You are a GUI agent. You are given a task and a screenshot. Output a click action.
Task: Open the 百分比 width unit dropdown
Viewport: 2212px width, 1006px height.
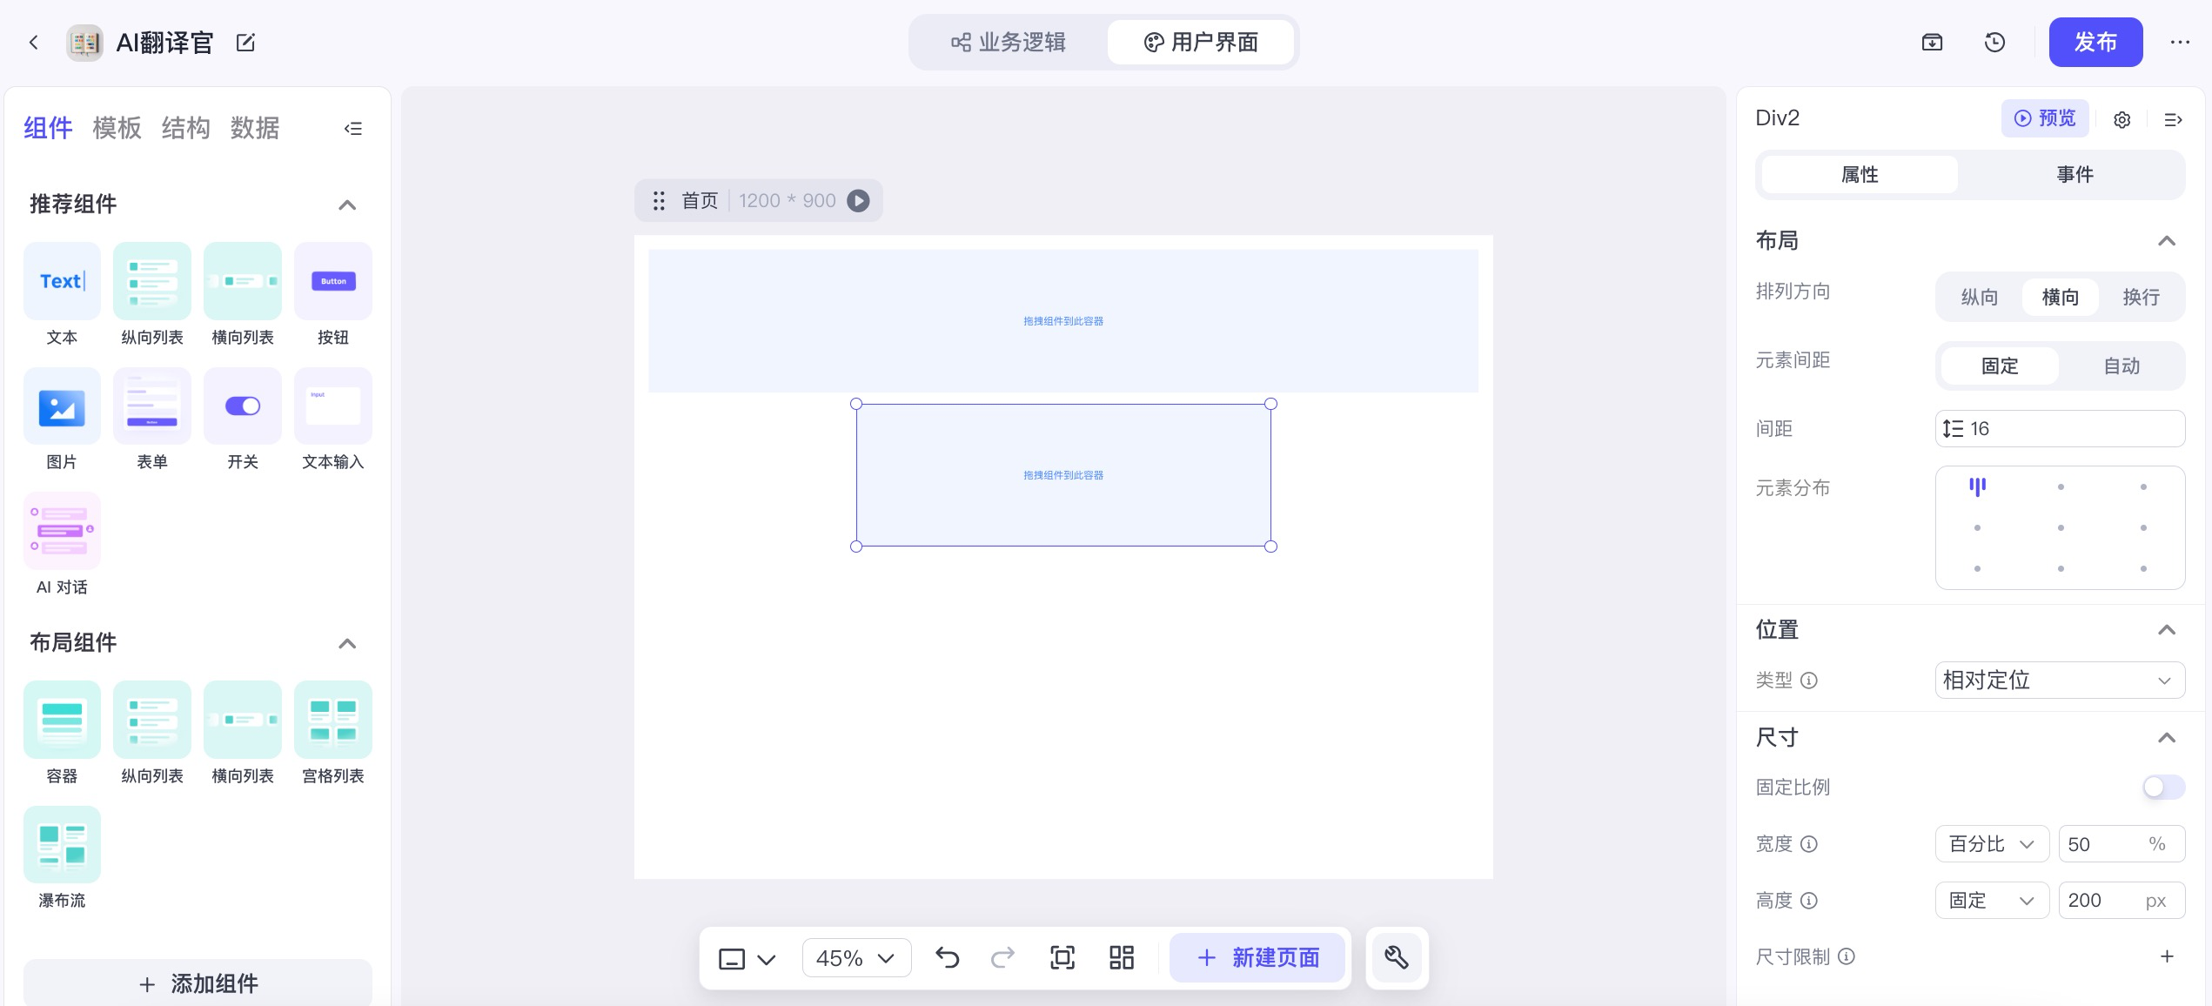1991,843
